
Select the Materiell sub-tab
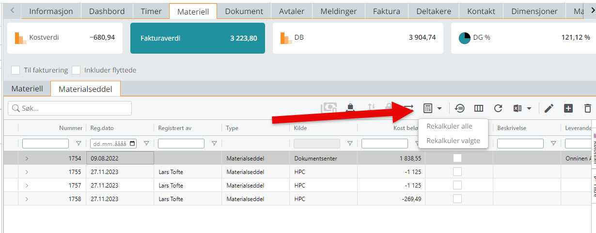(x=27, y=88)
